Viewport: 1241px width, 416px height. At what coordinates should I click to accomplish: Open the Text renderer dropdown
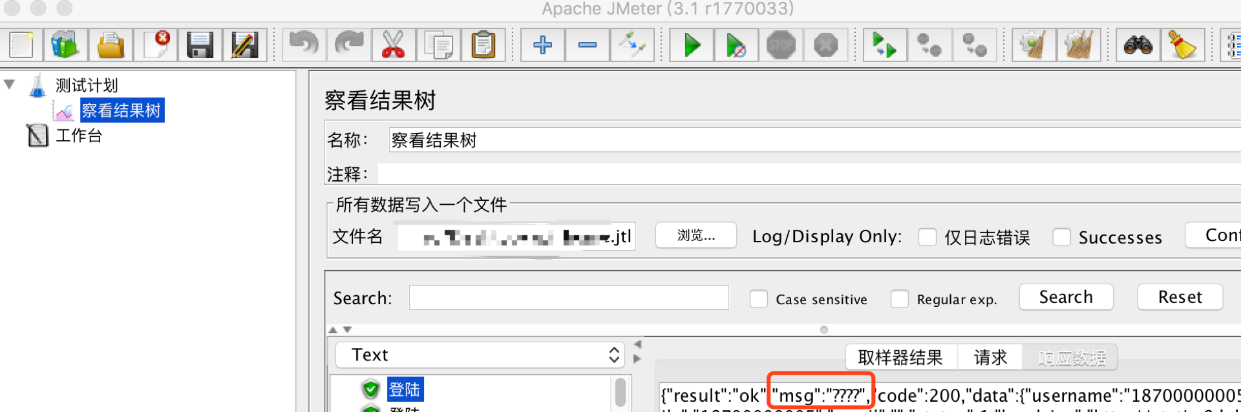[x=480, y=355]
